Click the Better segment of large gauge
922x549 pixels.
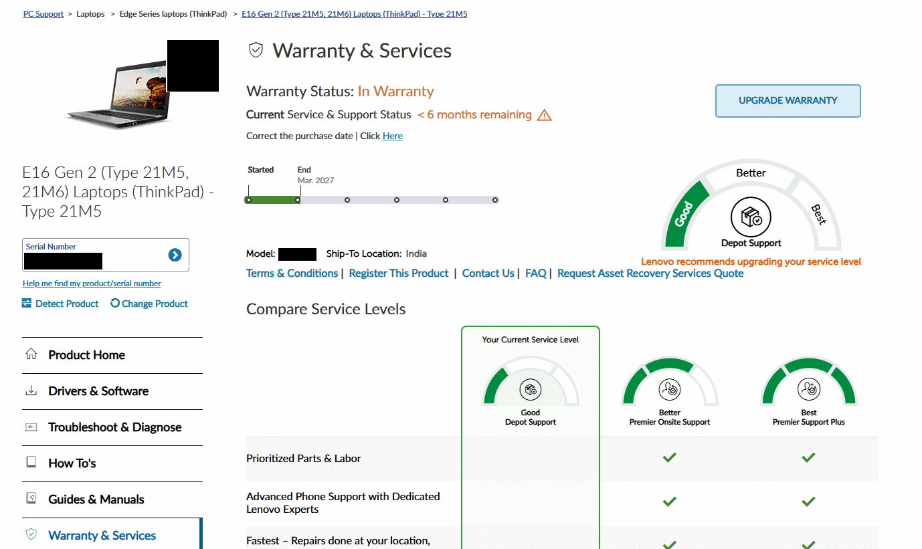pos(751,173)
